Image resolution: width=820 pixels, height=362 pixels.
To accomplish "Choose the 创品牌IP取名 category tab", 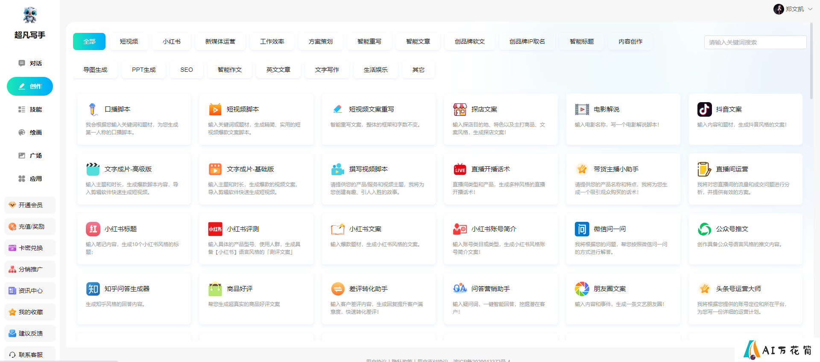I will [527, 41].
